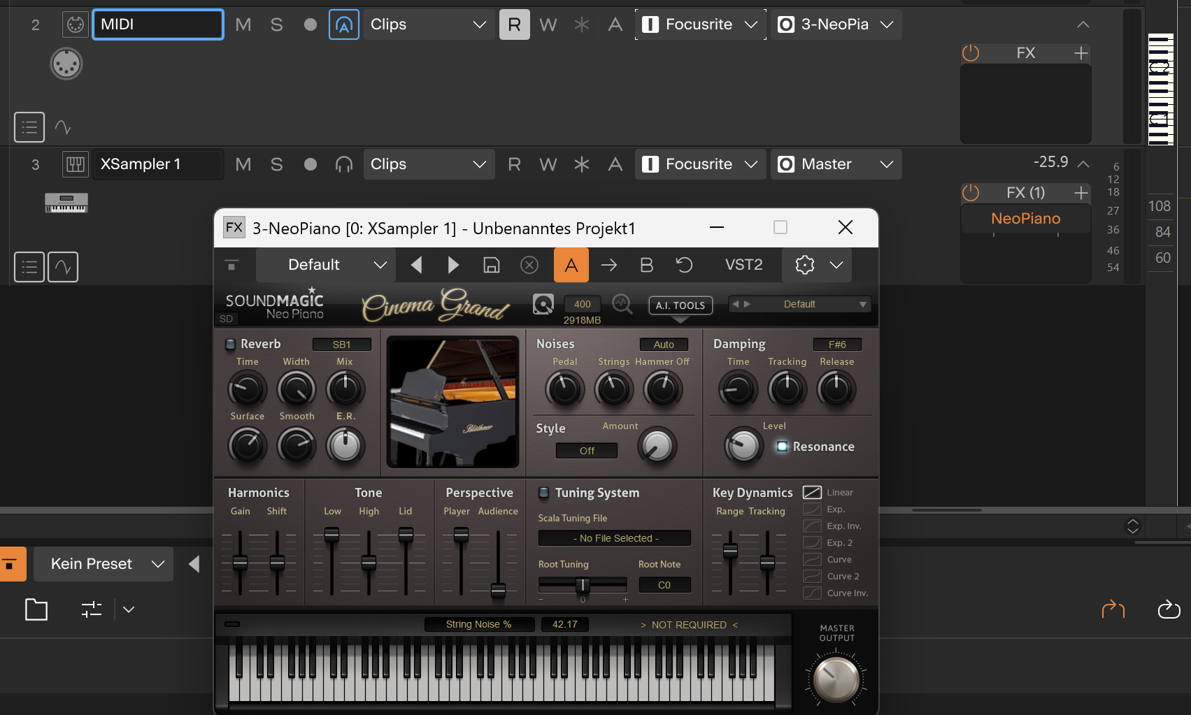
Task: Copy A to B with arrow icon
Action: (609, 265)
